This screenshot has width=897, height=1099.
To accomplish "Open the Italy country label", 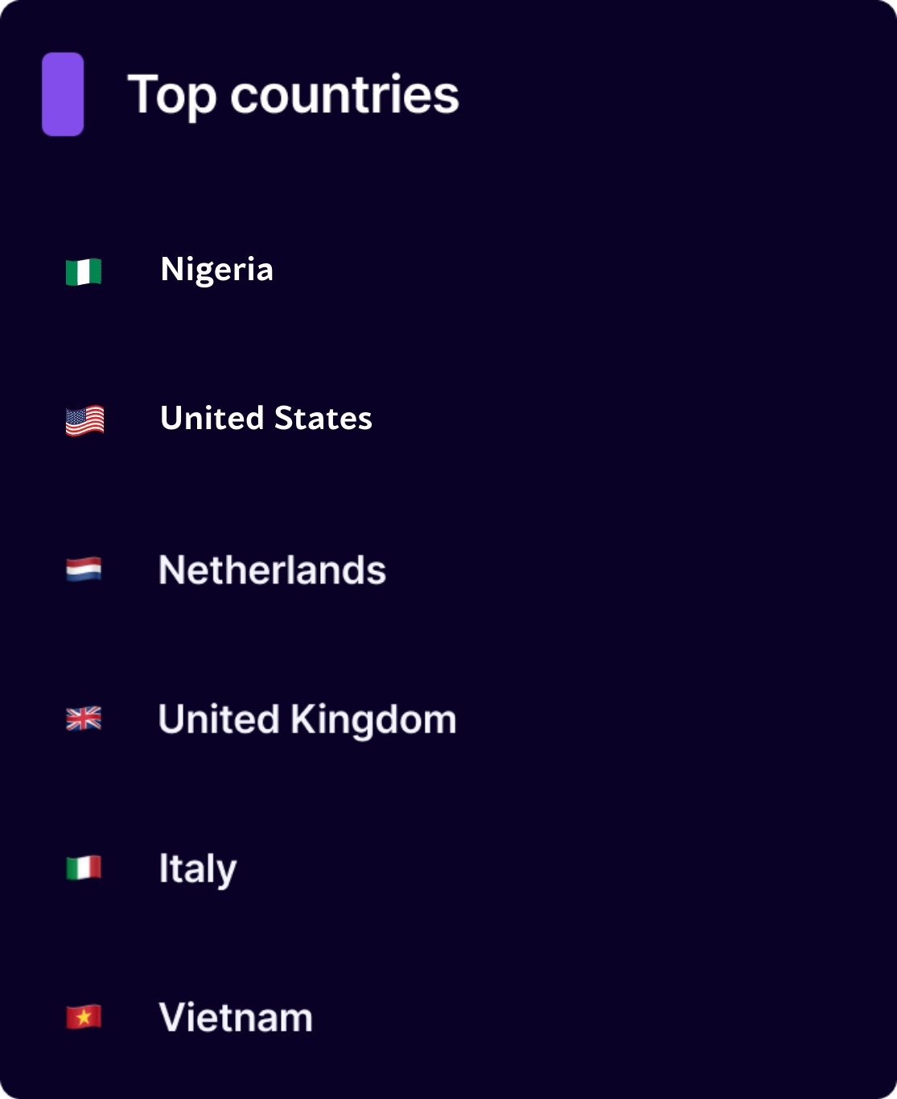I will point(198,870).
